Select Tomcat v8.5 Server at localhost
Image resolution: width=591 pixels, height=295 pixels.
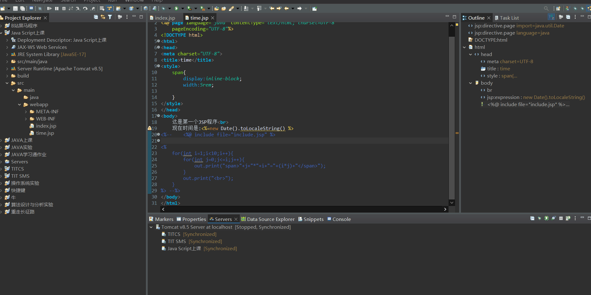pos(197,227)
